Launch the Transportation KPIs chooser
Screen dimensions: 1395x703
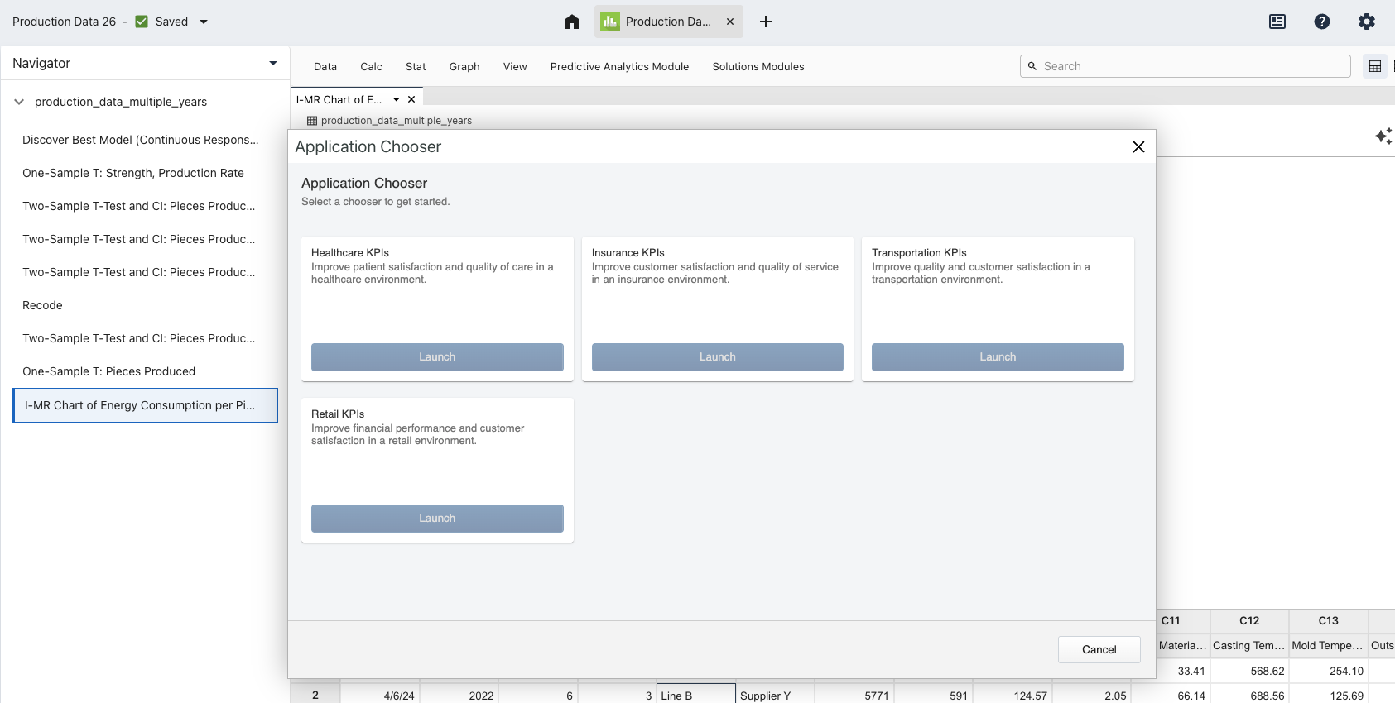click(x=998, y=357)
